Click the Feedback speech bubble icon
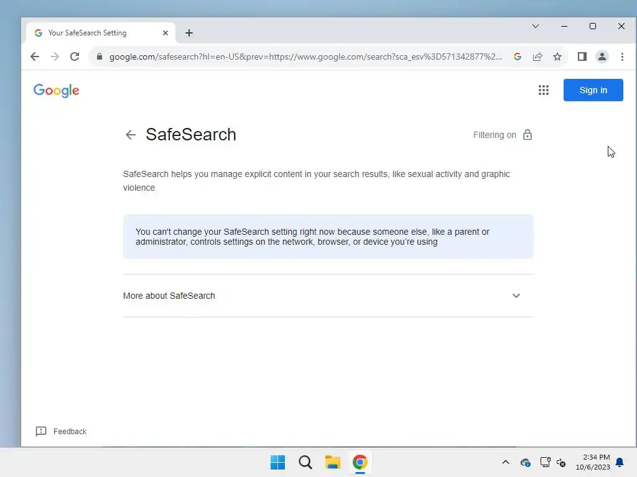Viewport: 637px width, 477px height. pos(41,431)
